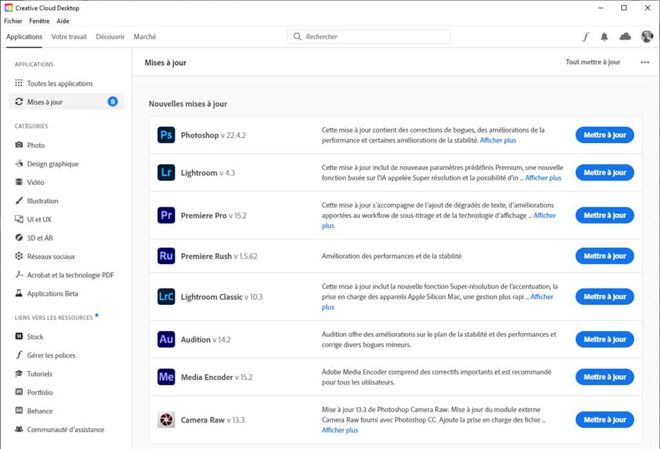Click the Premiere Rush v 1.5.62 title

coord(219,256)
